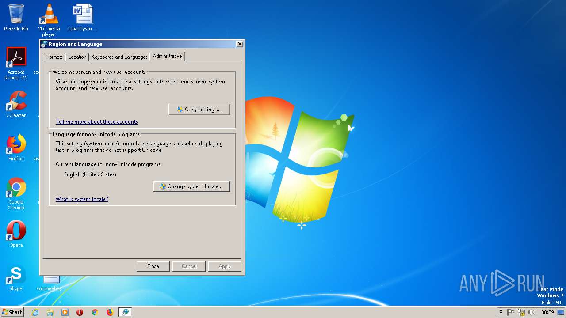
Task: Open Keyboards and Languages tab
Action: 119,57
